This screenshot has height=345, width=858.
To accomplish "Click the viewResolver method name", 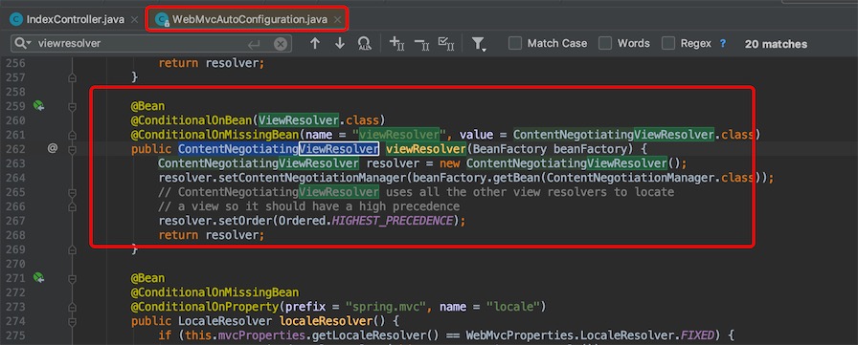I will pos(425,148).
